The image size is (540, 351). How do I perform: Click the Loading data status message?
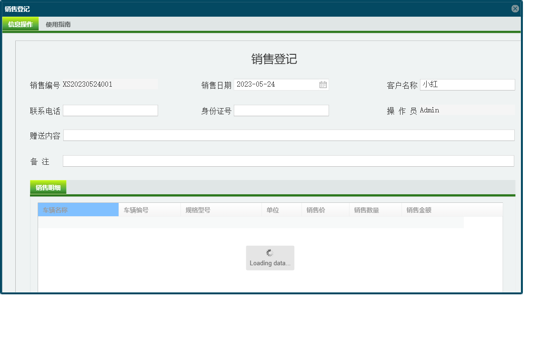(x=270, y=263)
